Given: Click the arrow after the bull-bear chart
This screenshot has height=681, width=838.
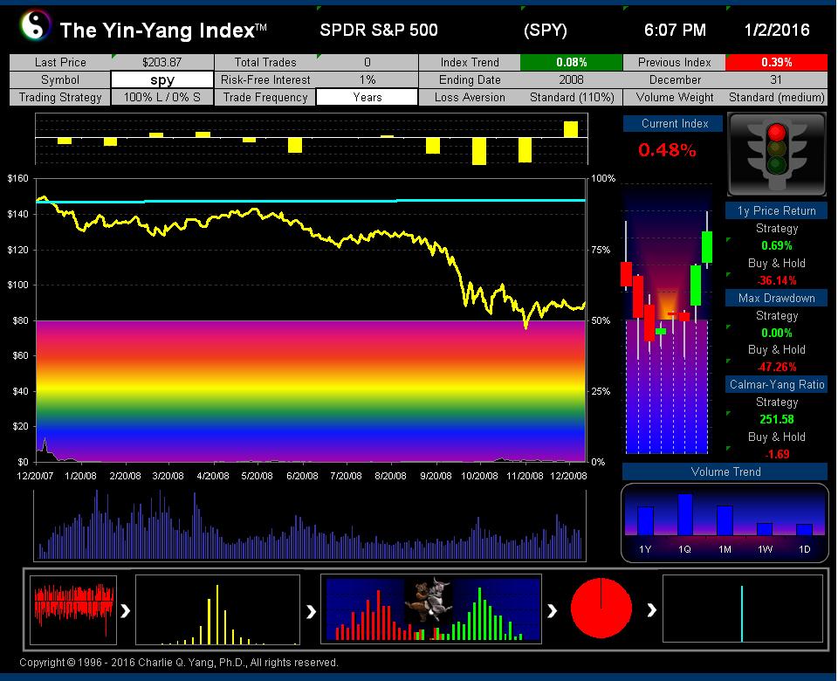Looking at the screenshot, I should (552, 610).
